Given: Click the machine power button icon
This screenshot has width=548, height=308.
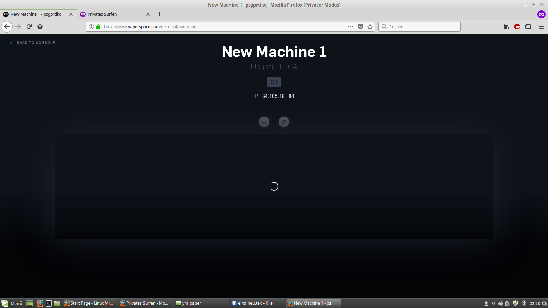Looking at the screenshot, I should tap(264, 122).
